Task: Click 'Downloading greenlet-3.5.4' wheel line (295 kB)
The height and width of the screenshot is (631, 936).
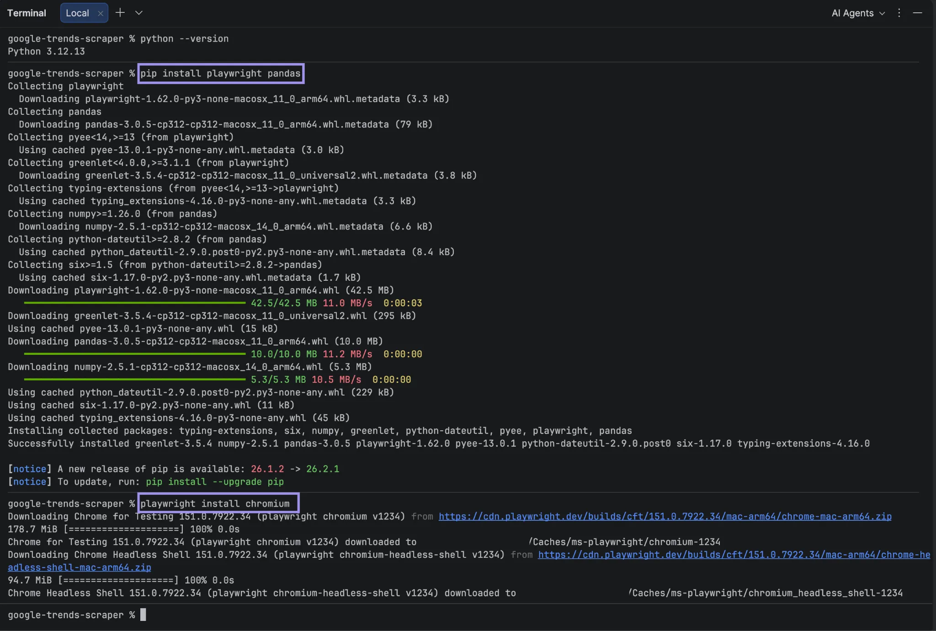Action: point(212,316)
